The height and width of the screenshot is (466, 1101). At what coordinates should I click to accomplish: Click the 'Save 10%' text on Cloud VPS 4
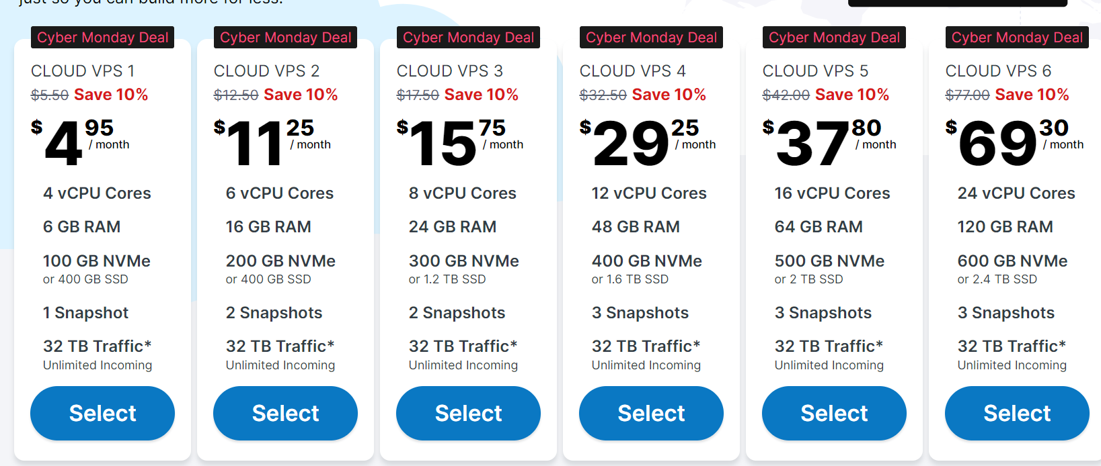[669, 95]
